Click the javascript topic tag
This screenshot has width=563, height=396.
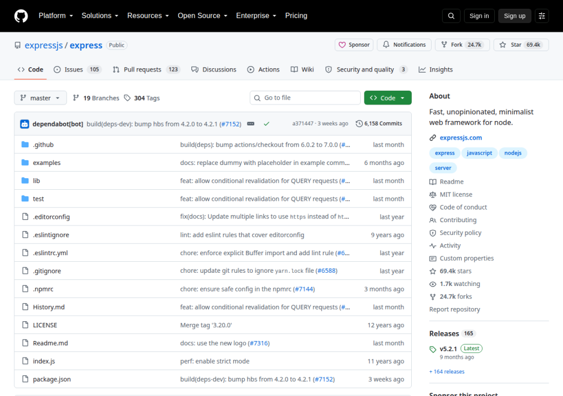479,153
